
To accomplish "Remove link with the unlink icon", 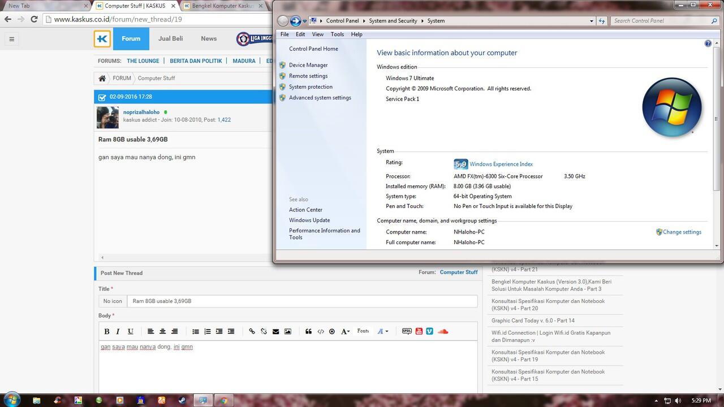I will click(x=264, y=331).
